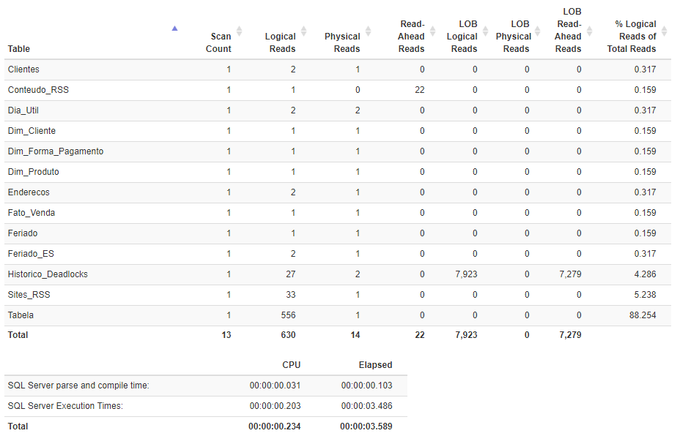
Task: Click the Tabela row name
Action: [21, 315]
